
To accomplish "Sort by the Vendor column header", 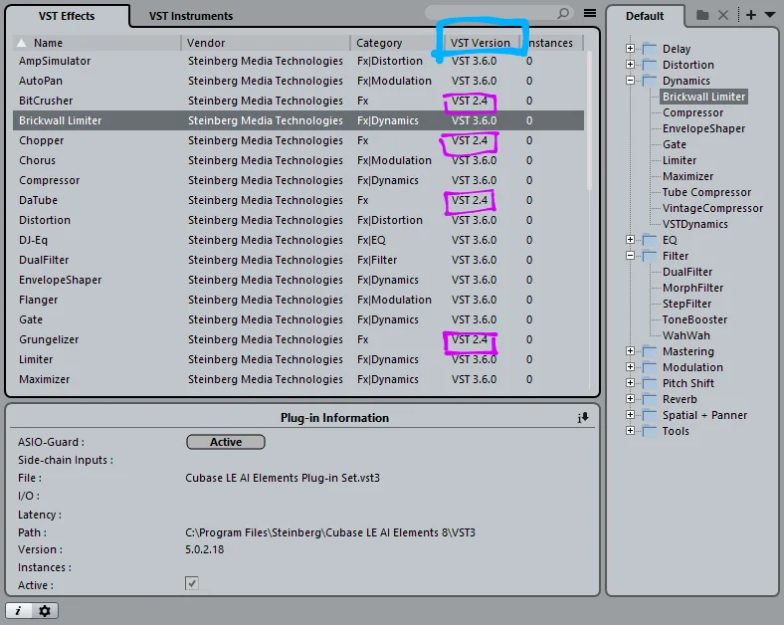I will pos(266,43).
